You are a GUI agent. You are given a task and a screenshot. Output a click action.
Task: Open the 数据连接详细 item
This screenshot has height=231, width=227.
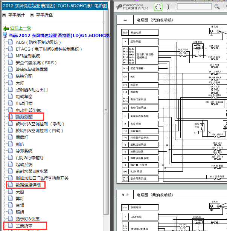tap(28, 185)
